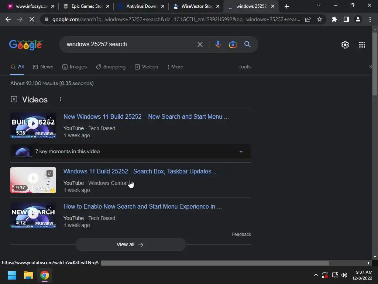Open the More search filters menu

[175, 67]
